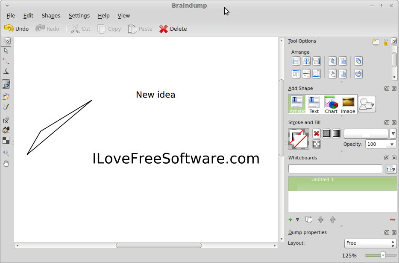Screen dimensions: 399x263
Task: Click the Copy toolbar button
Action: pos(109,29)
